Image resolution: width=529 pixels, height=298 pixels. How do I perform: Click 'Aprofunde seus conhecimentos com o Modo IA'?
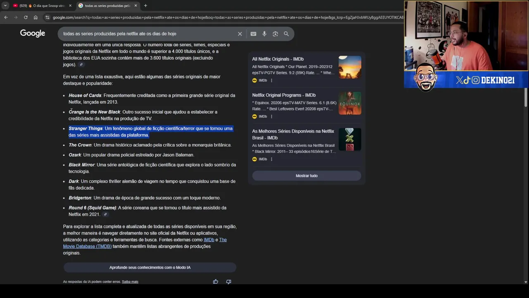point(150,267)
